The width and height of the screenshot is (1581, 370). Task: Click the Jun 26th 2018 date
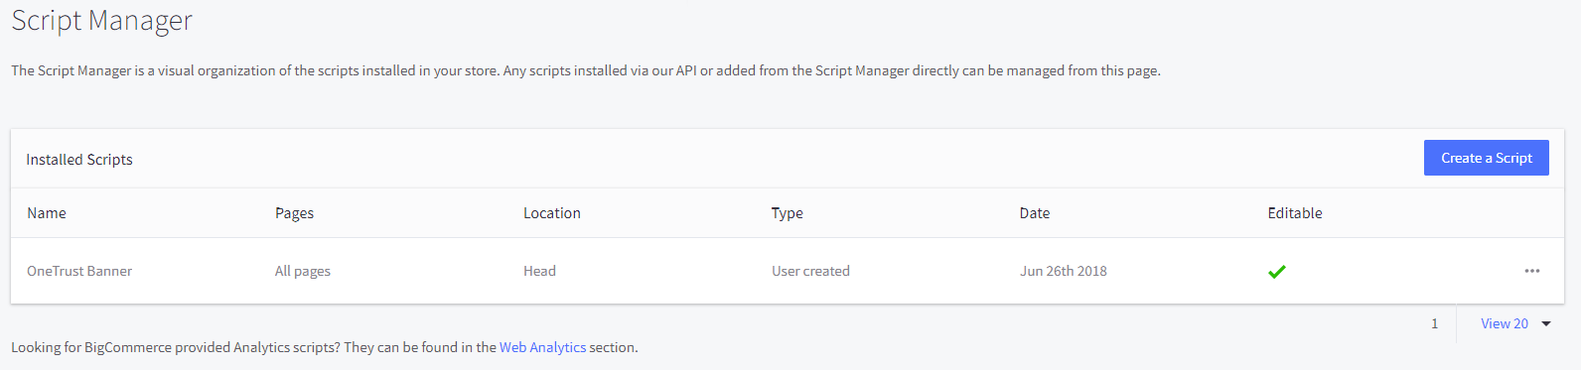tap(1063, 271)
